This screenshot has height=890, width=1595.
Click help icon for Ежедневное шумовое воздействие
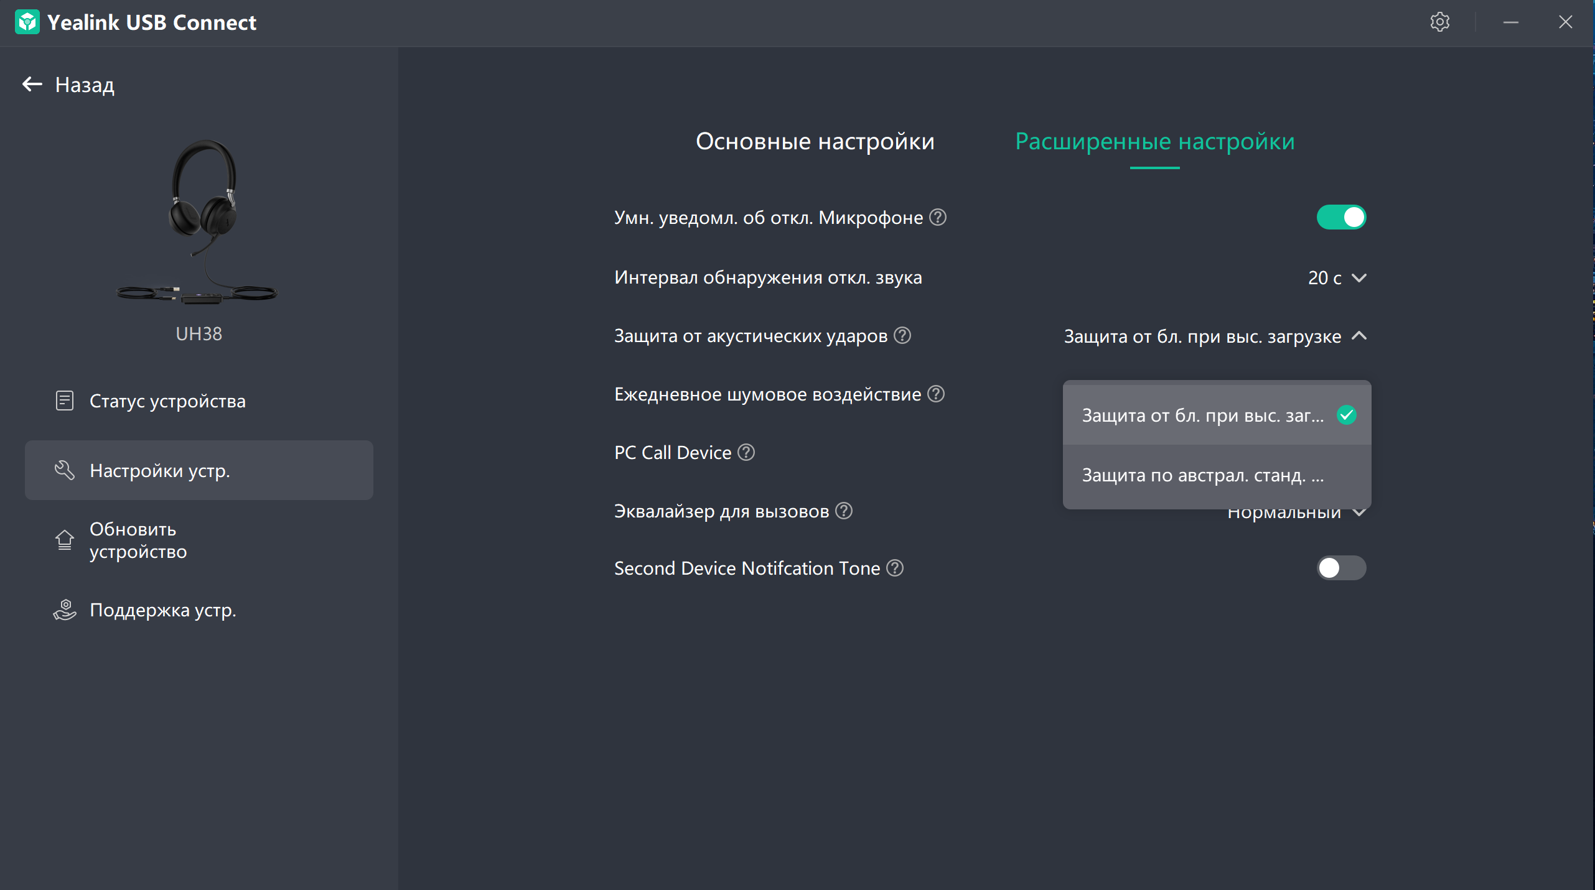[x=936, y=394]
